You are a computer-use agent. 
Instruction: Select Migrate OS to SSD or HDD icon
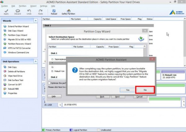point(5,39)
